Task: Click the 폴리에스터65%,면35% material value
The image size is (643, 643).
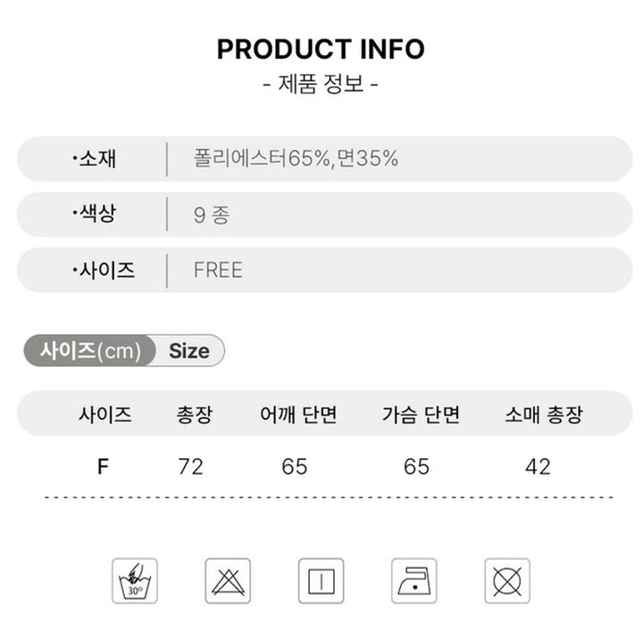Action: [296, 158]
